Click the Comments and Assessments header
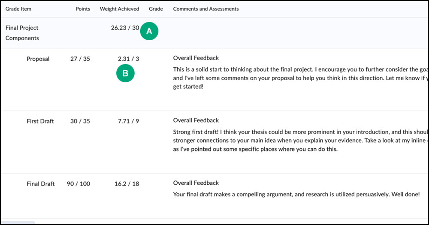The width and height of the screenshot is (429, 225). (x=206, y=9)
